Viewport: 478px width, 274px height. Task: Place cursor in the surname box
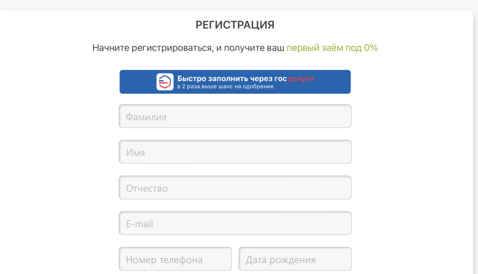235,116
